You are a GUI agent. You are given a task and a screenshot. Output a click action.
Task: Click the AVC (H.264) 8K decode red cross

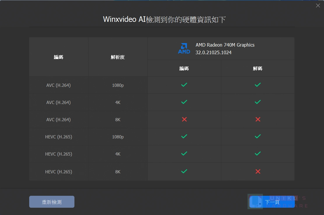coord(258,119)
